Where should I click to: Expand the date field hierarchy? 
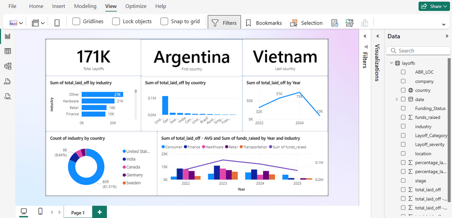click(397, 99)
